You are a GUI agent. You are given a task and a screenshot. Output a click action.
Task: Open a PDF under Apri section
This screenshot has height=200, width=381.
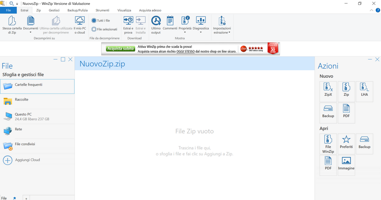(328, 165)
